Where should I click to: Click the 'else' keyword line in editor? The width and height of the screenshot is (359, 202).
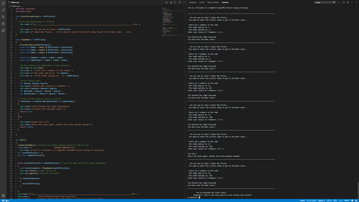(20, 117)
